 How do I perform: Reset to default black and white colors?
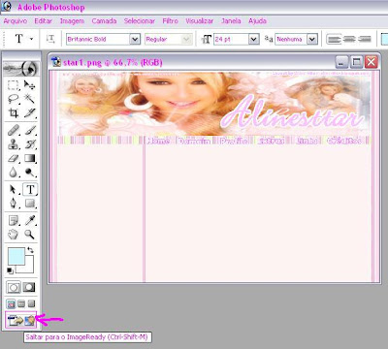(x=10, y=270)
